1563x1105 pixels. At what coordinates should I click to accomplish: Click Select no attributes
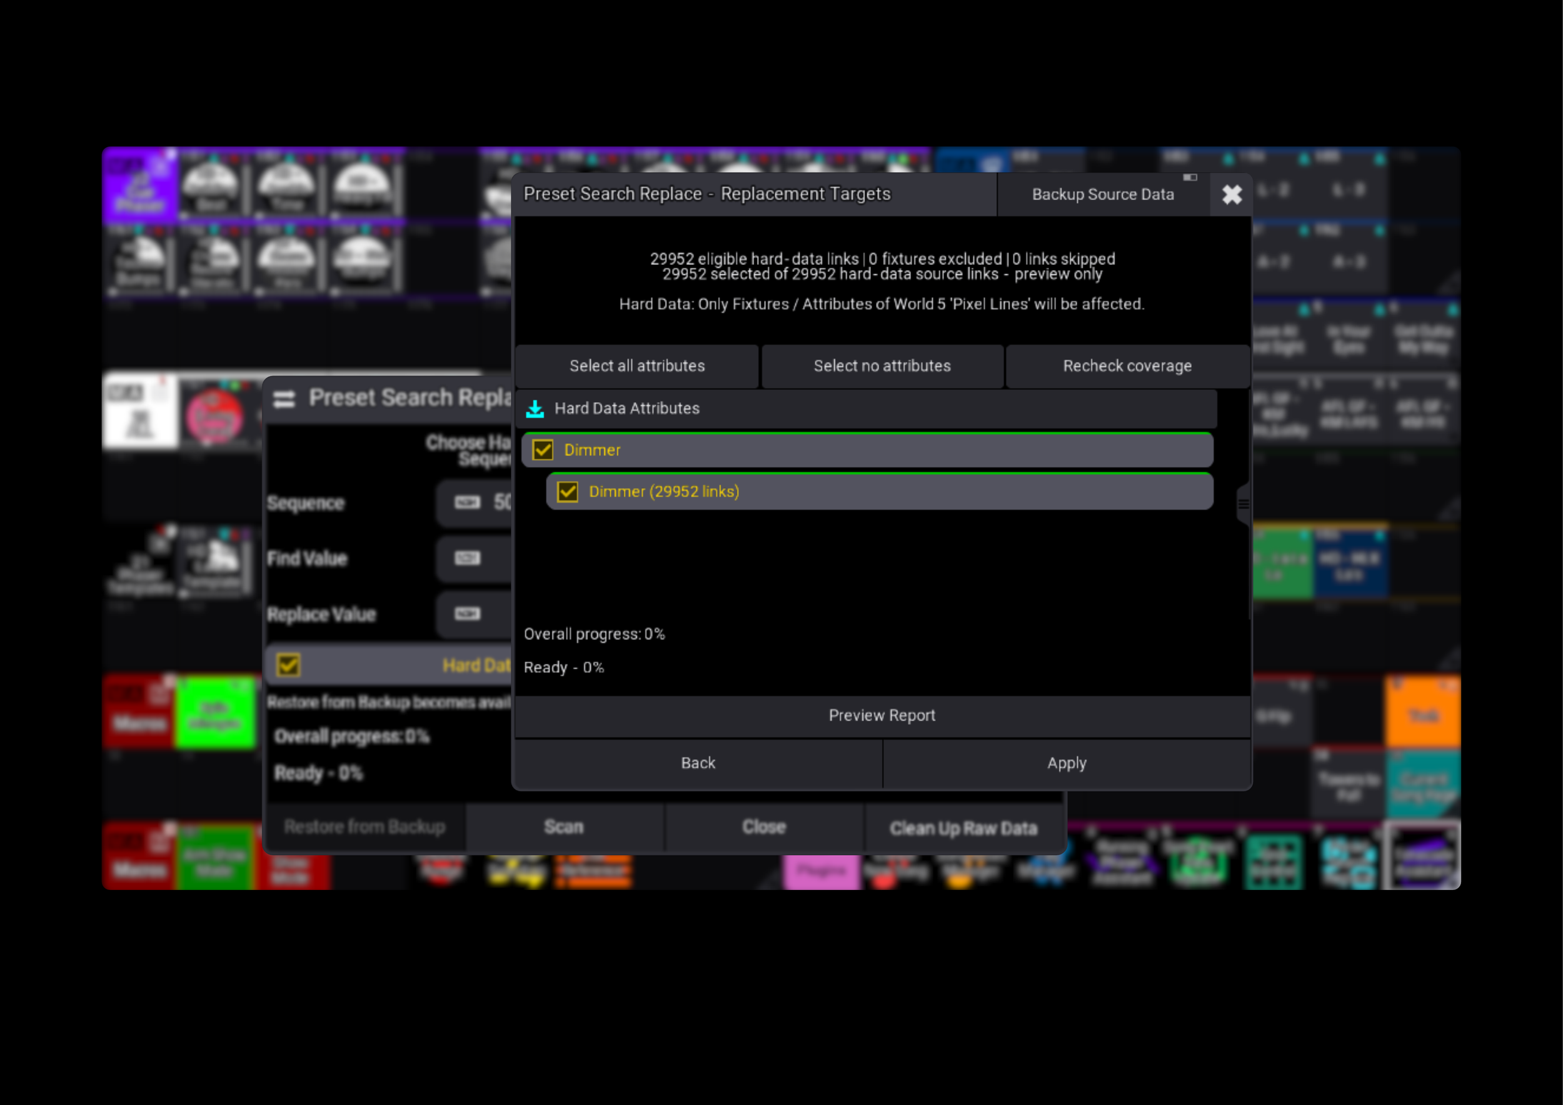tap(882, 366)
